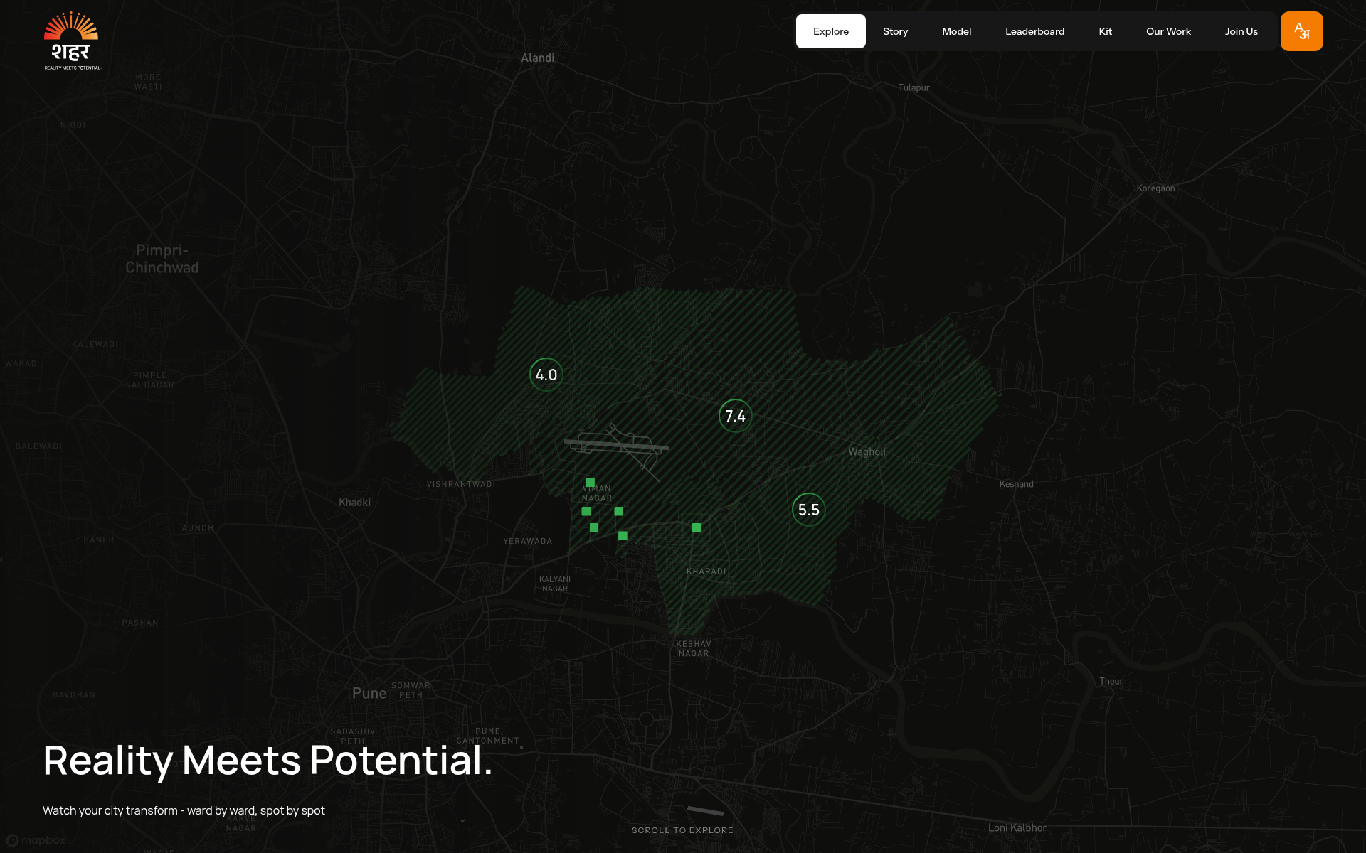The height and width of the screenshot is (853, 1366).
Task: Click the green spot marker nearest Kharadi
Action: click(696, 527)
